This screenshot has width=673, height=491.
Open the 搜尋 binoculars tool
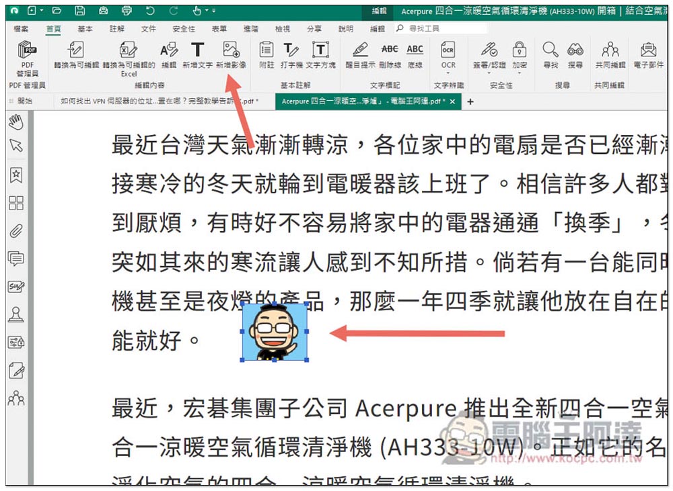click(575, 54)
